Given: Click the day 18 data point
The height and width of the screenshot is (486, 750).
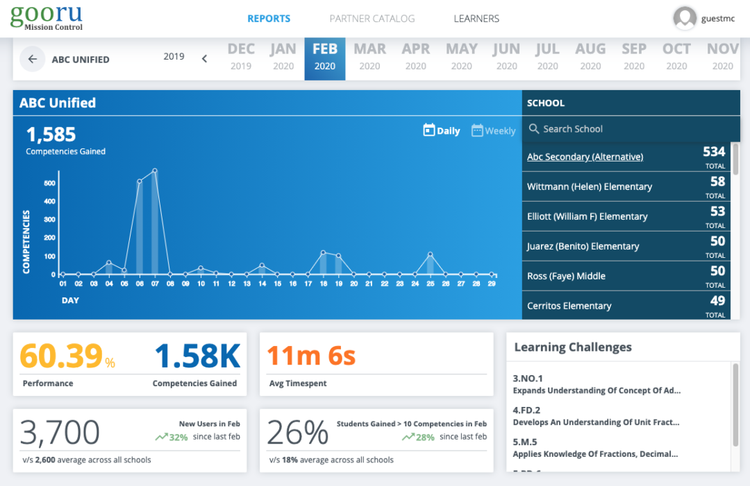Looking at the screenshot, I should pyautogui.click(x=323, y=252).
